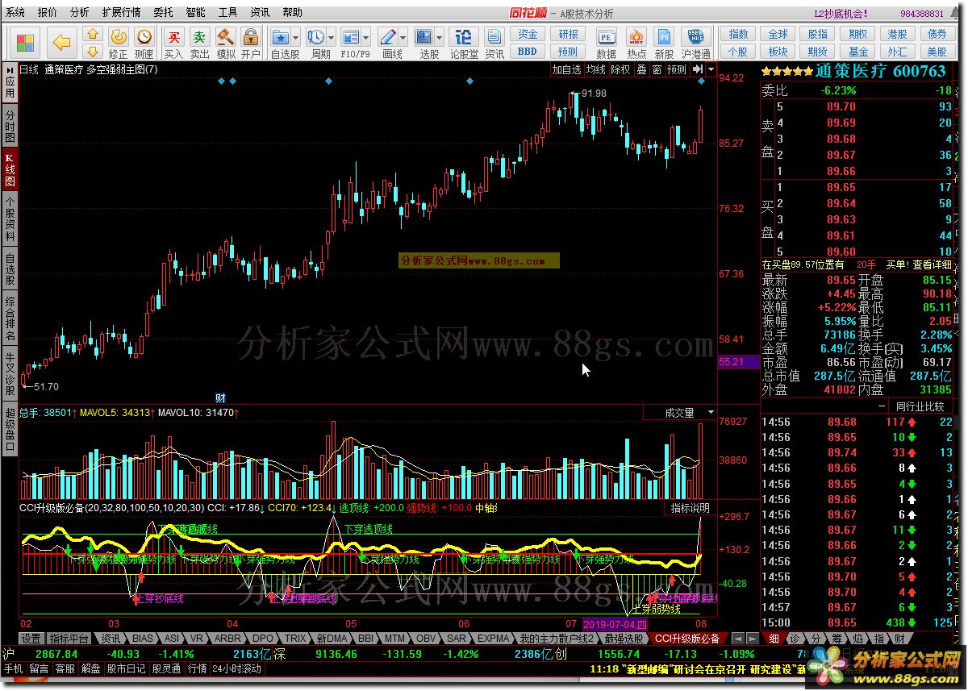Click the yellow page-down arrow icon
Screen dimensions: 968x691
[x=93, y=50]
